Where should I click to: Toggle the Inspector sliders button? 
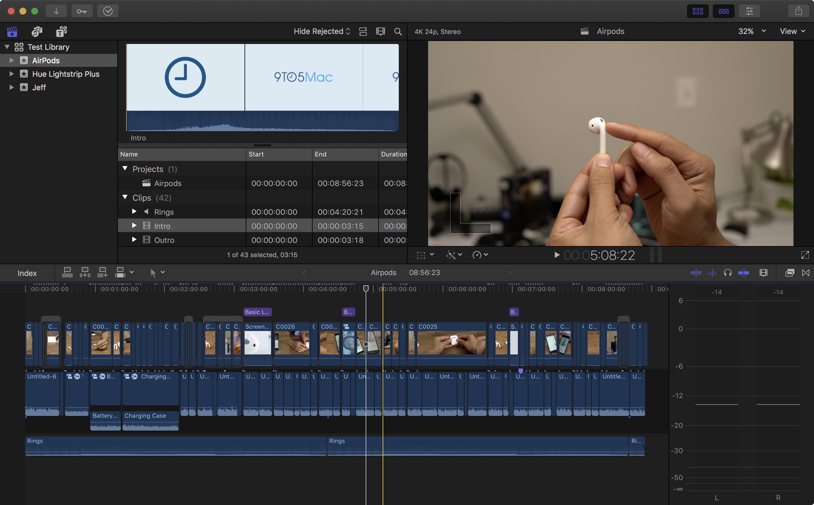point(749,11)
